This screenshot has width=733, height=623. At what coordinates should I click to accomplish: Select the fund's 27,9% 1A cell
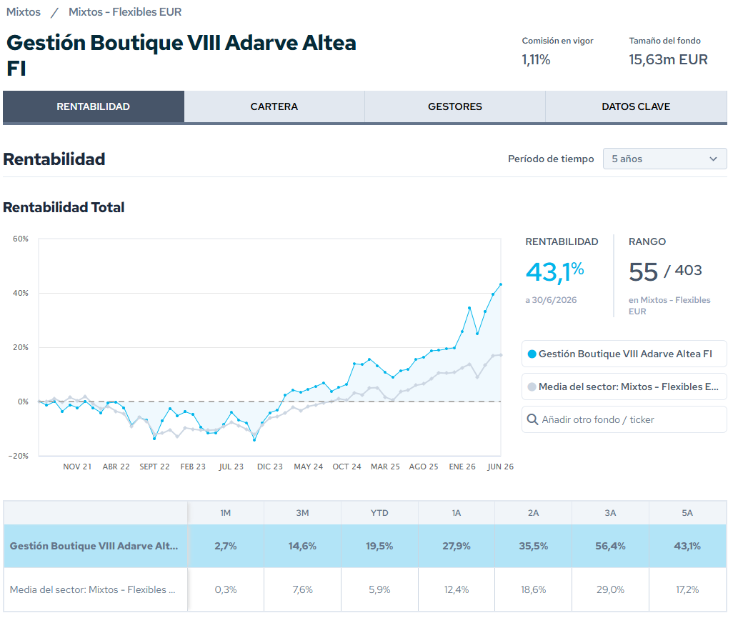[x=457, y=546]
